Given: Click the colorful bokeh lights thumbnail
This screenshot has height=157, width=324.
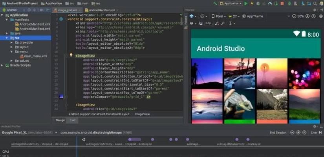Looking at the screenshot, I should click(x=304, y=73).
